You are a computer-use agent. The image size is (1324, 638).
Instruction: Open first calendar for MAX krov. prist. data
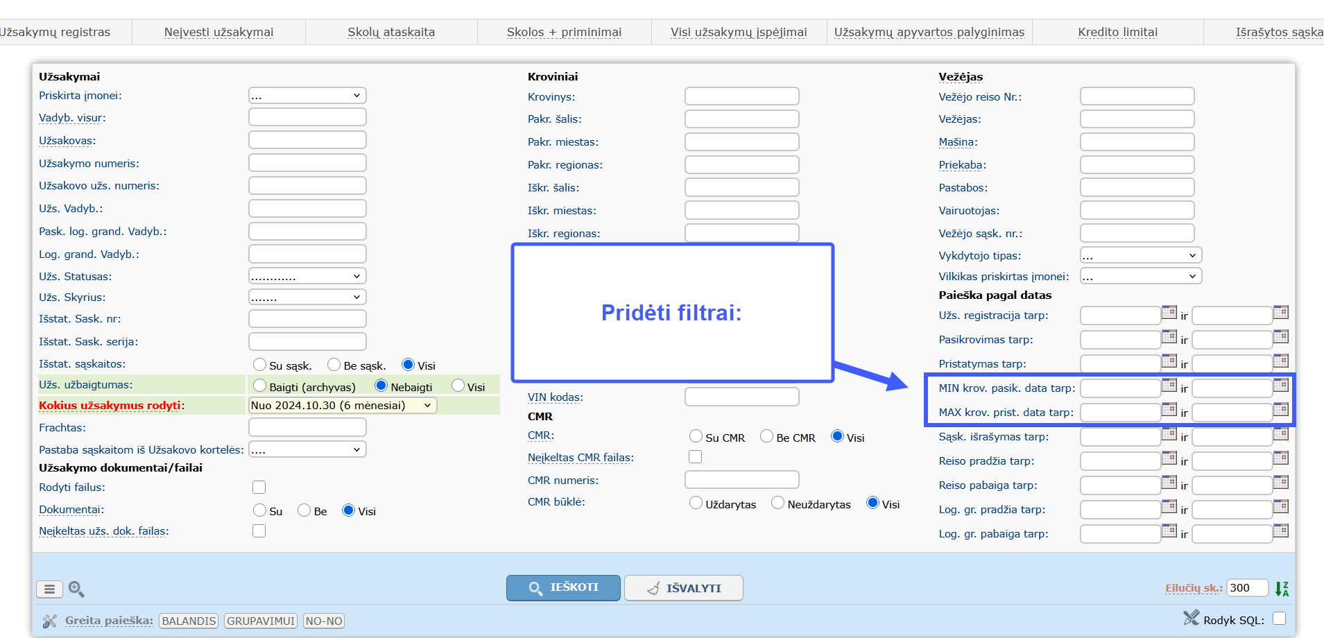click(x=1169, y=409)
